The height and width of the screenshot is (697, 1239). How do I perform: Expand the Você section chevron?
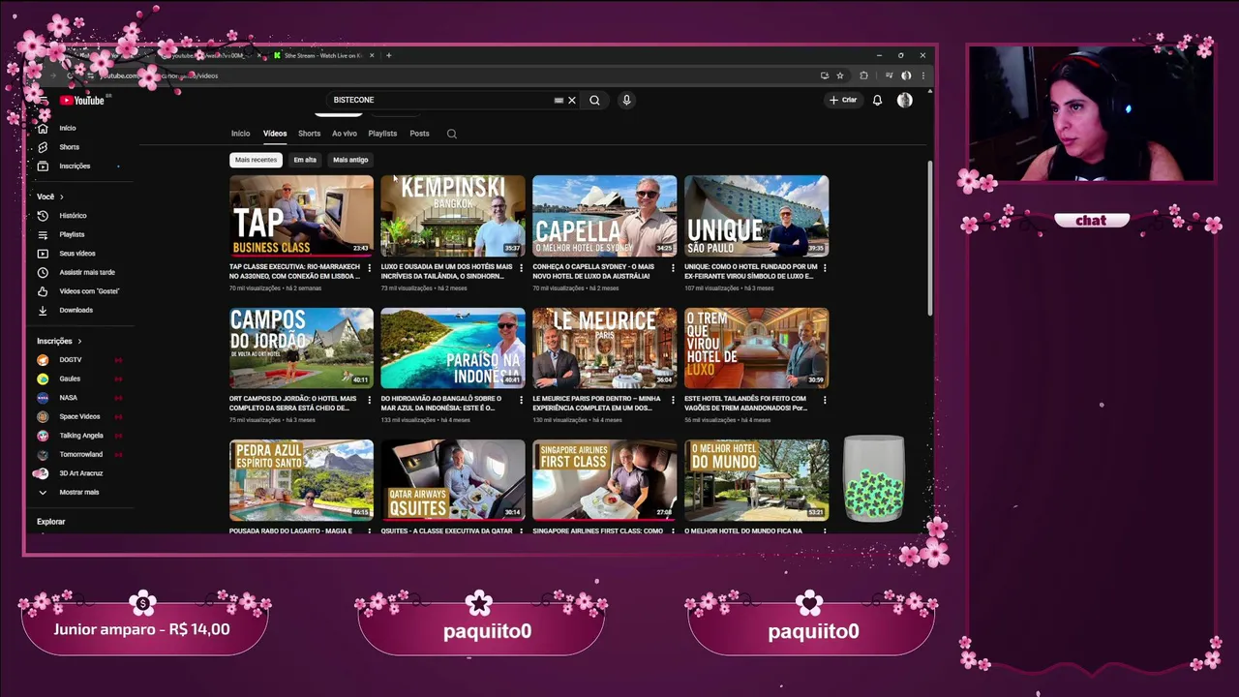click(61, 197)
